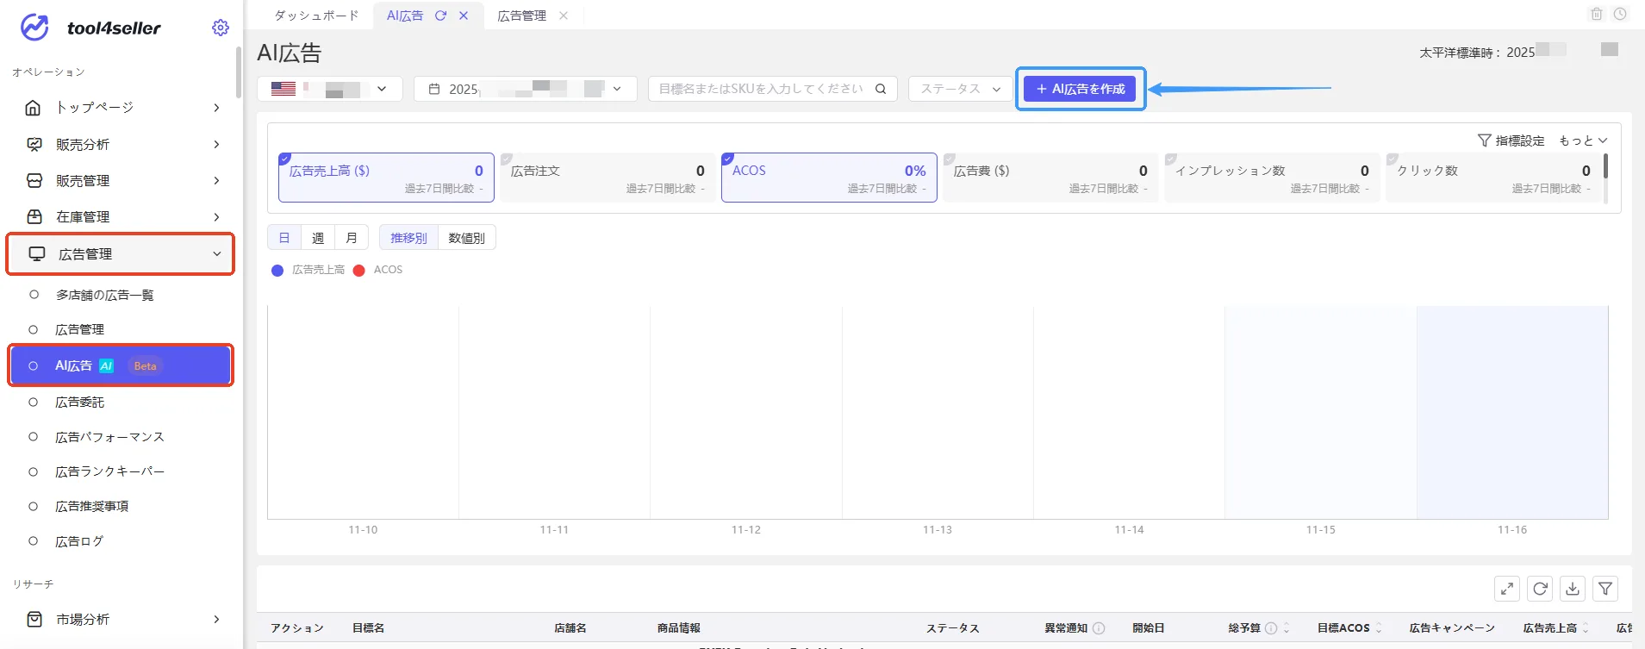This screenshot has height=649, width=1645.
Task: Click the info icon next to 異常通知
Action: tap(1099, 628)
